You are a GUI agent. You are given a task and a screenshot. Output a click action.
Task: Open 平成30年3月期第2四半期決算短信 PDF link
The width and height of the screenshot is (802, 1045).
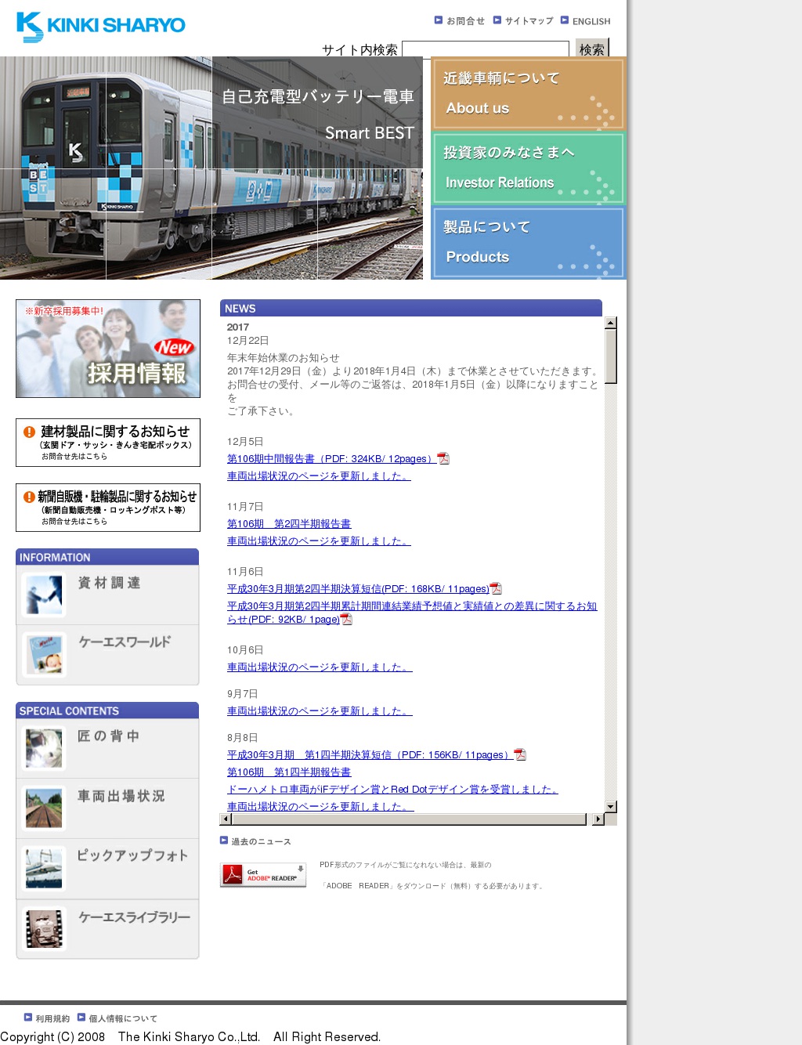[358, 589]
